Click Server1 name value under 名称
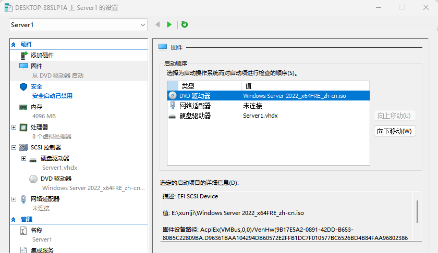 [x=42, y=239]
